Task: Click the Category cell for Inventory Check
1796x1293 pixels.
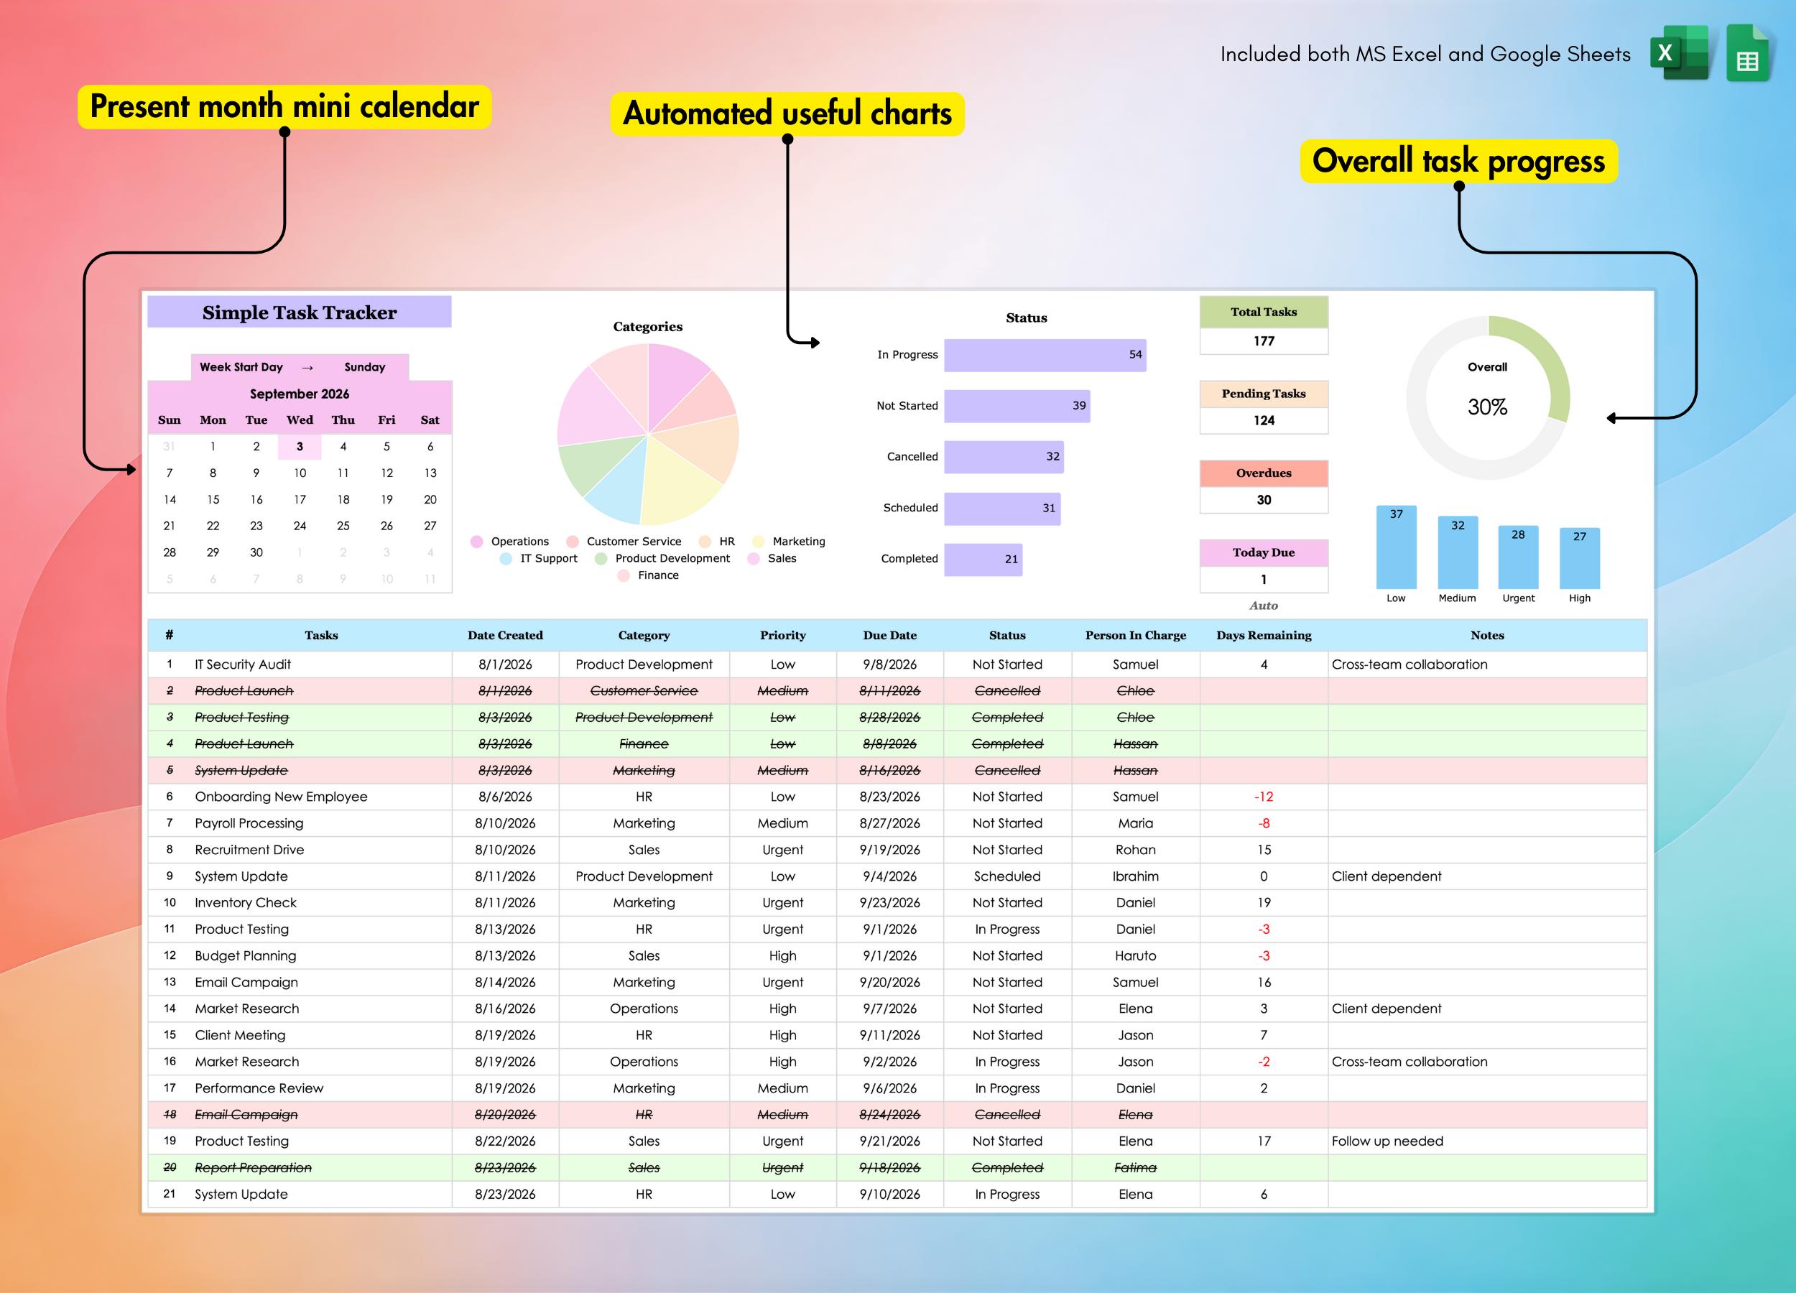Action: 644,903
